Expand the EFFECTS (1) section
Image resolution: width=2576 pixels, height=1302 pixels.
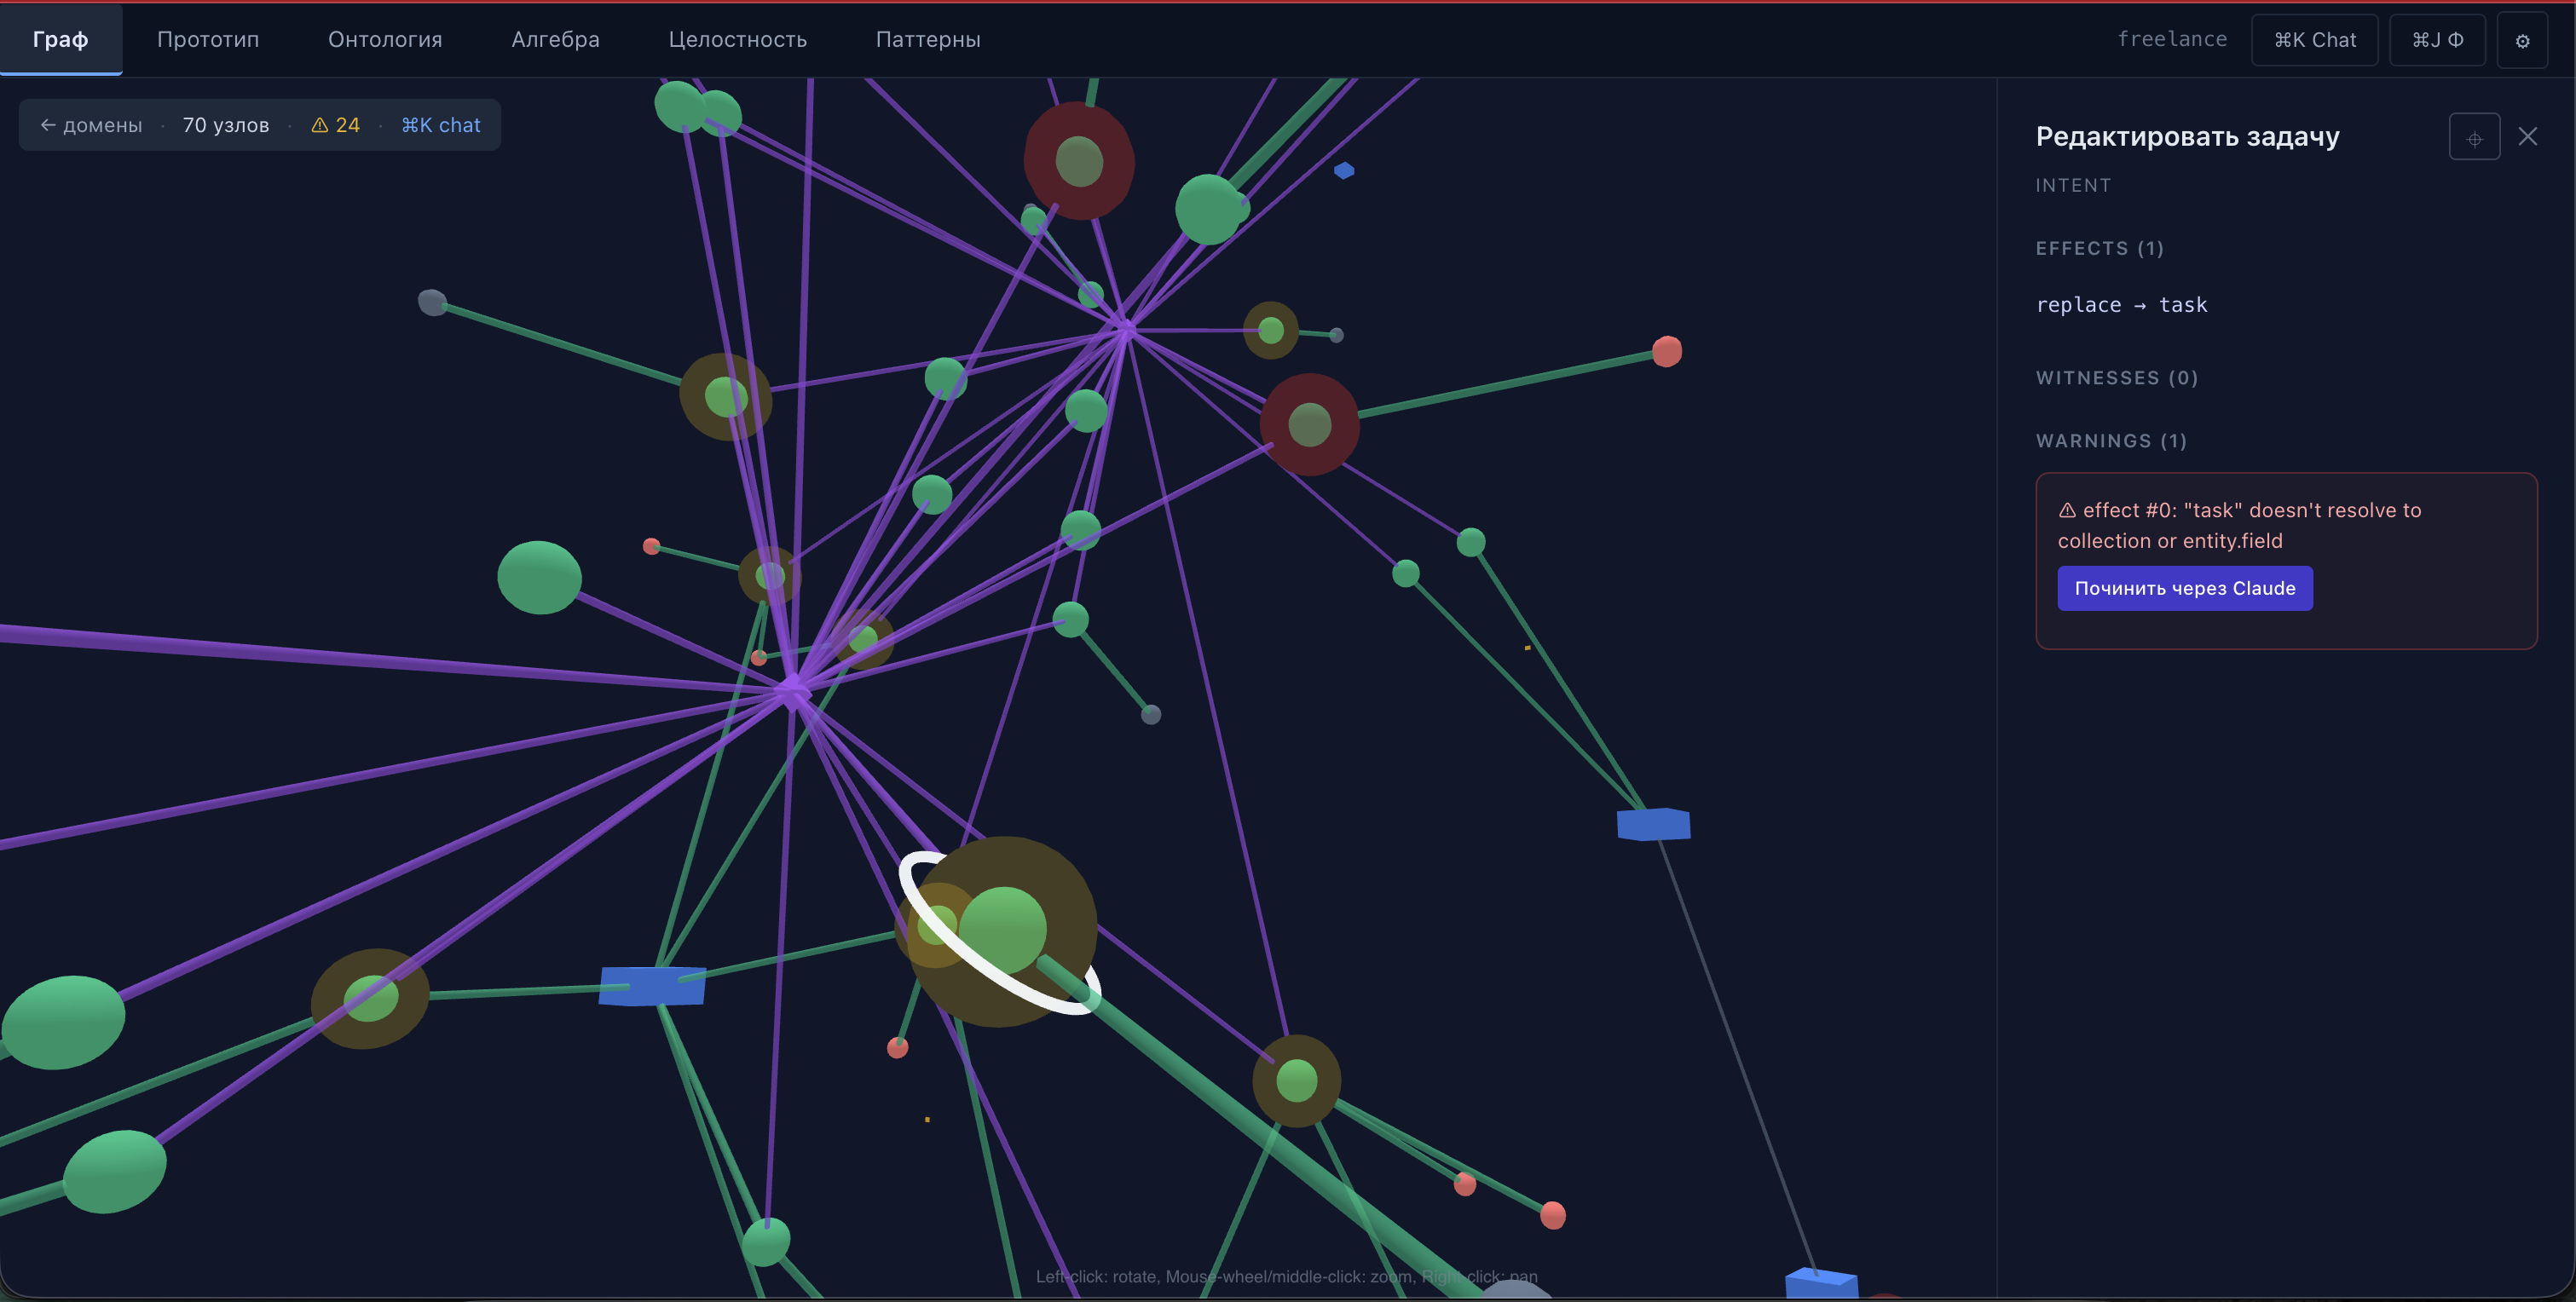[x=2099, y=249]
